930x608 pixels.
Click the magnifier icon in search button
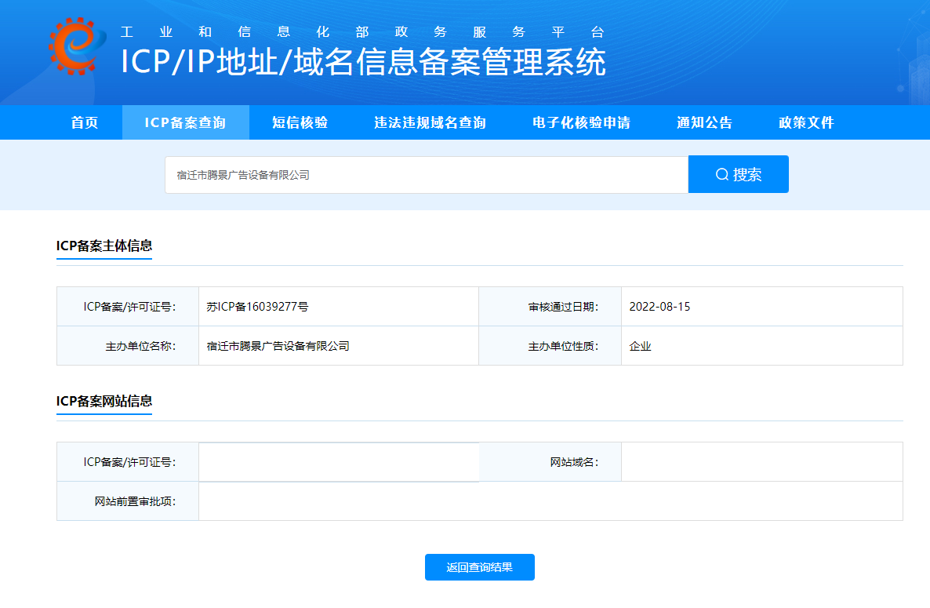point(722,174)
